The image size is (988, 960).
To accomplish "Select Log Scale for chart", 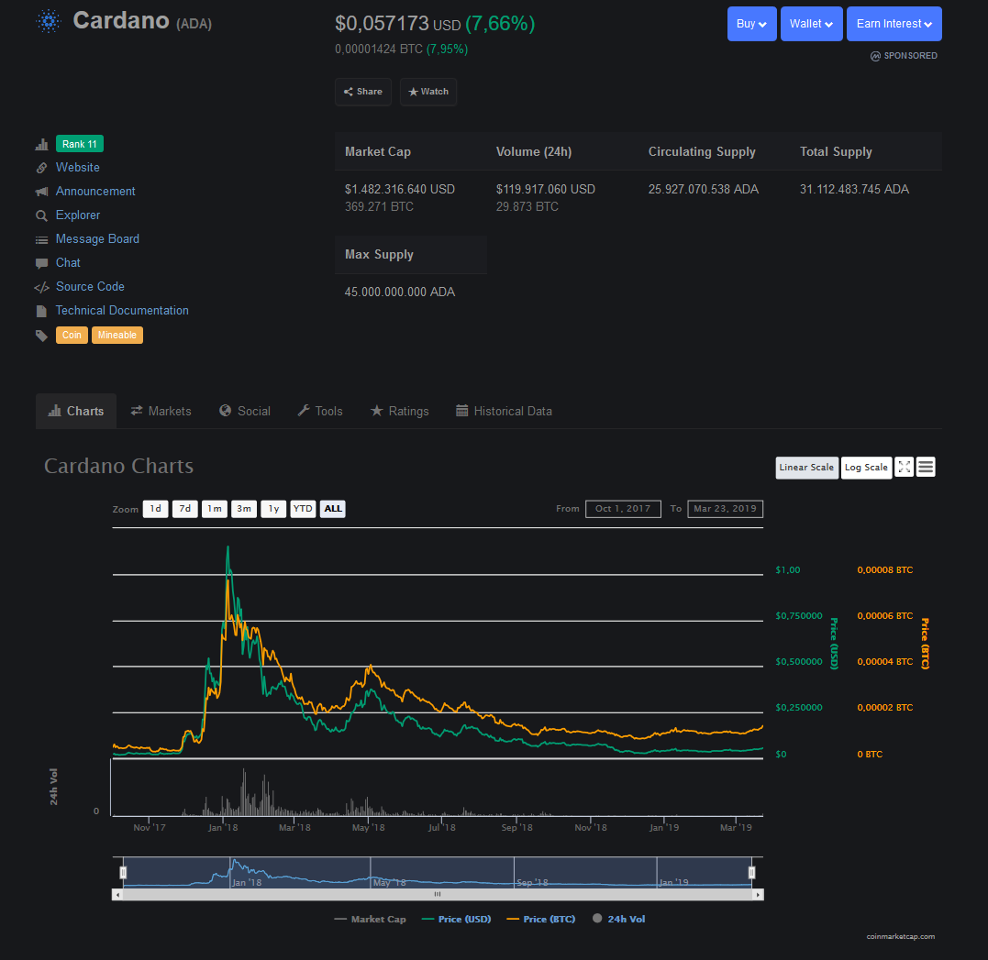I will point(866,468).
